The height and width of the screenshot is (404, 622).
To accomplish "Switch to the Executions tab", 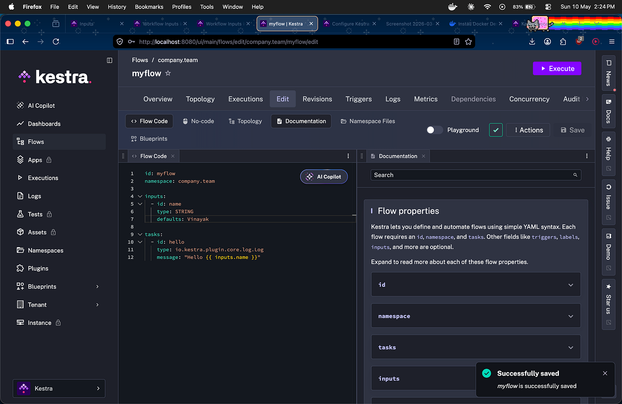I will pyautogui.click(x=246, y=99).
